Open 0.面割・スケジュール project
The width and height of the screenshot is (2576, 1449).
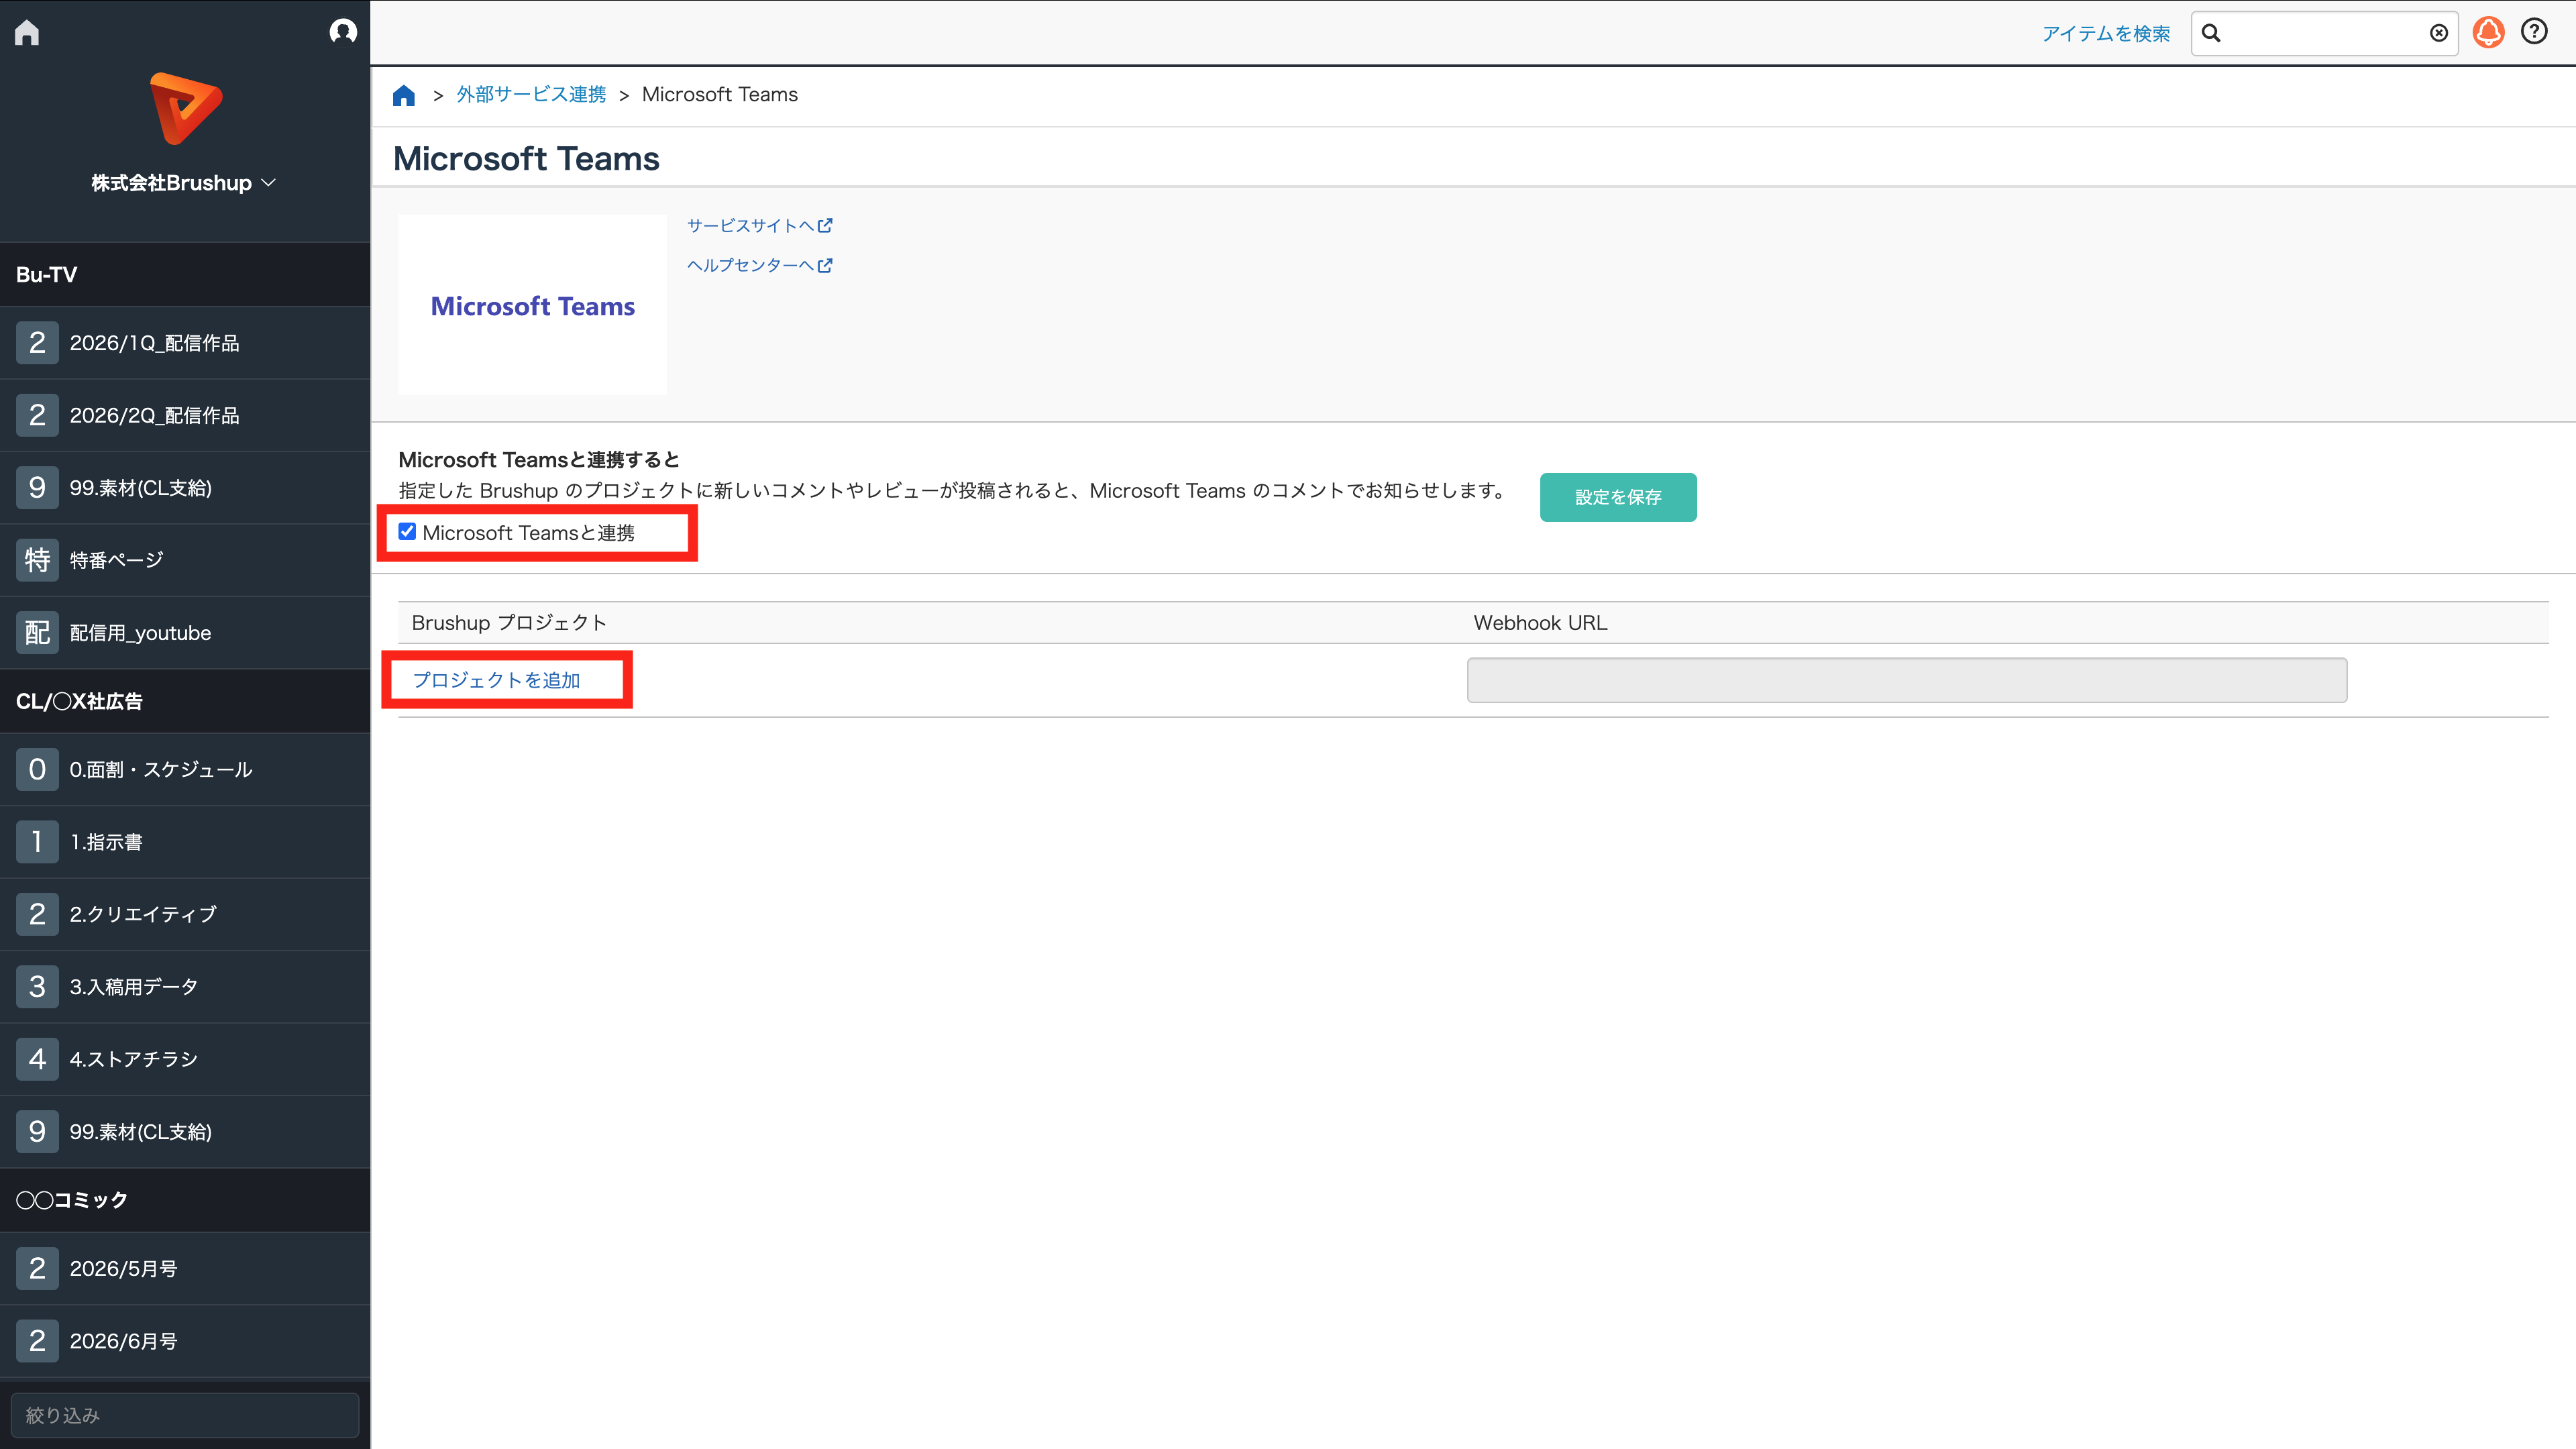185,770
